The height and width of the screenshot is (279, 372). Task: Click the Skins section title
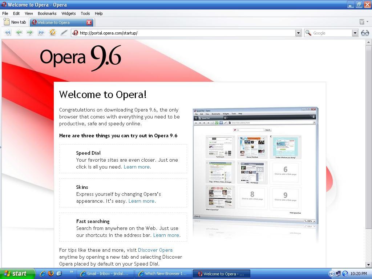82,187
